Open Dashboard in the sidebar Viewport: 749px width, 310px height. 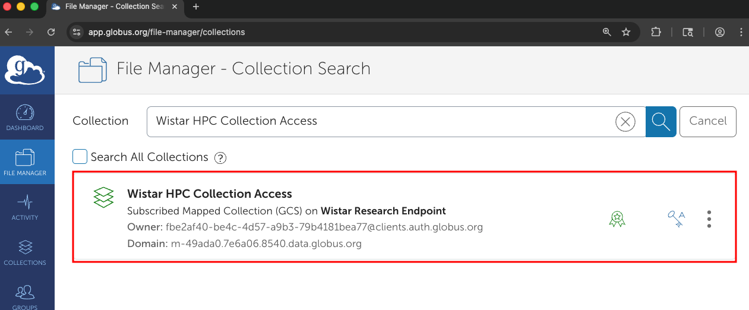(25, 118)
